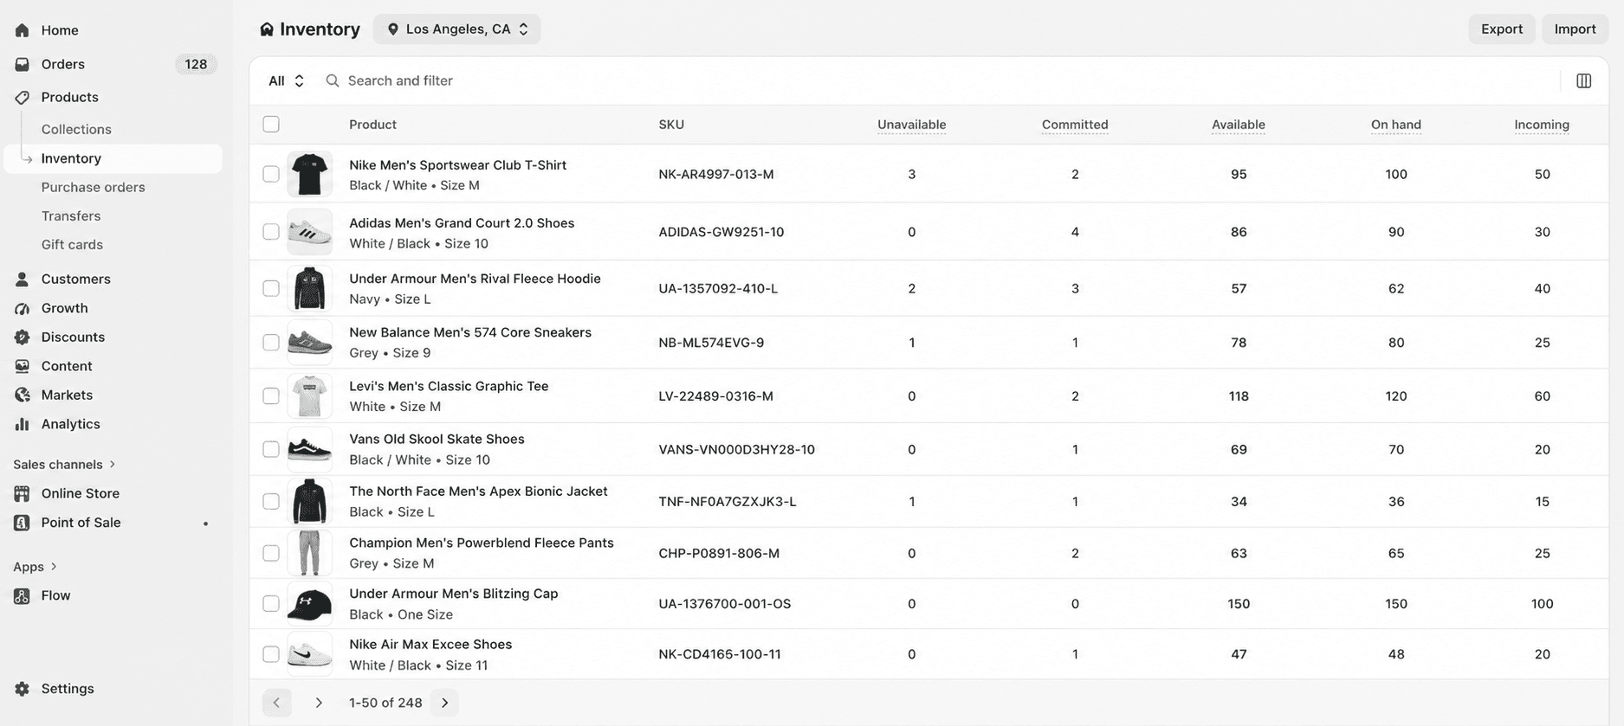Image resolution: width=1624 pixels, height=726 pixels.
Task: Click the Settings gear icon
Action: tap(23, 689)
